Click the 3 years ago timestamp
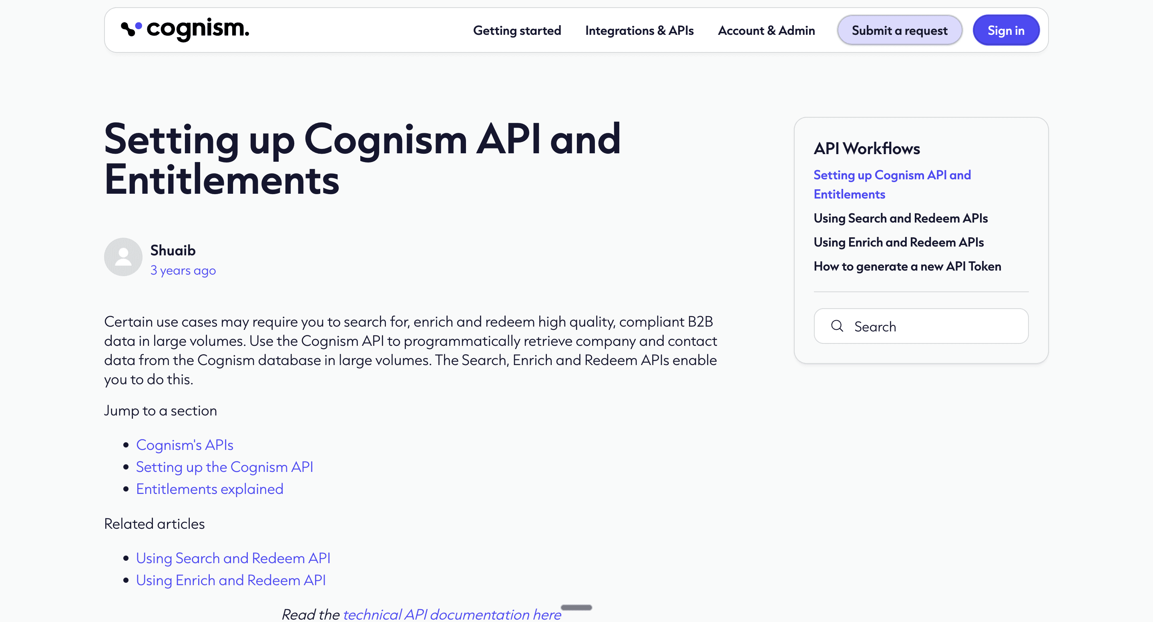Viewport: 1153px width, 622px height. (x=183, y=271)
